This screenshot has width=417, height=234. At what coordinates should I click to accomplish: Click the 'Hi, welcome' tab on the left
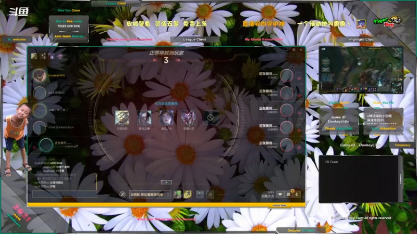point(17,40)
